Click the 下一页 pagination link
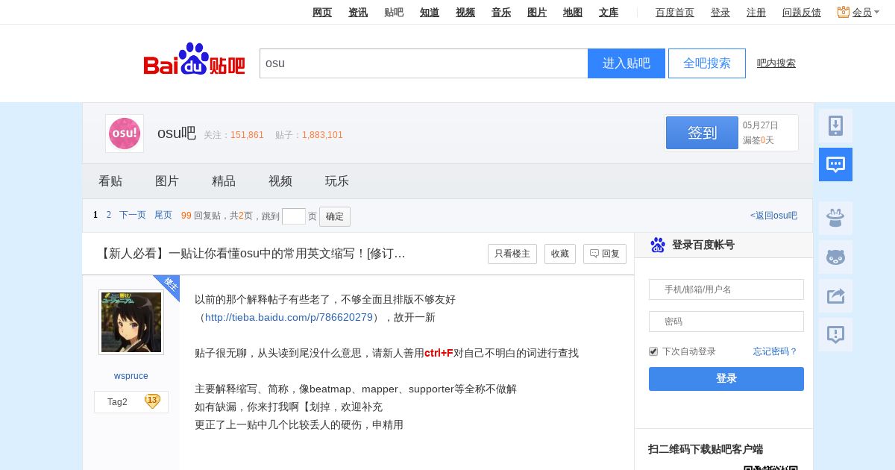The height and width of the screenshot is (470, 895). pos(133,215)
